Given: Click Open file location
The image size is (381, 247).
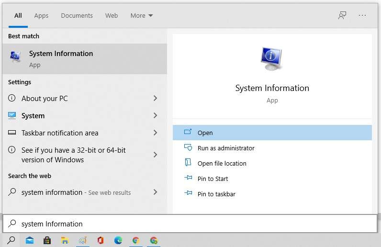Looking at the screenshot, I should click(222, 164).
